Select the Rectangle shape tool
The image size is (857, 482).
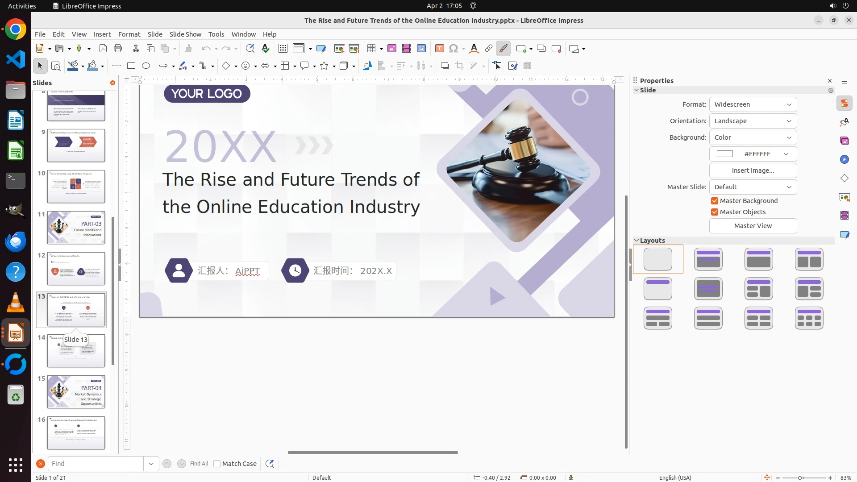click(131, 66)
